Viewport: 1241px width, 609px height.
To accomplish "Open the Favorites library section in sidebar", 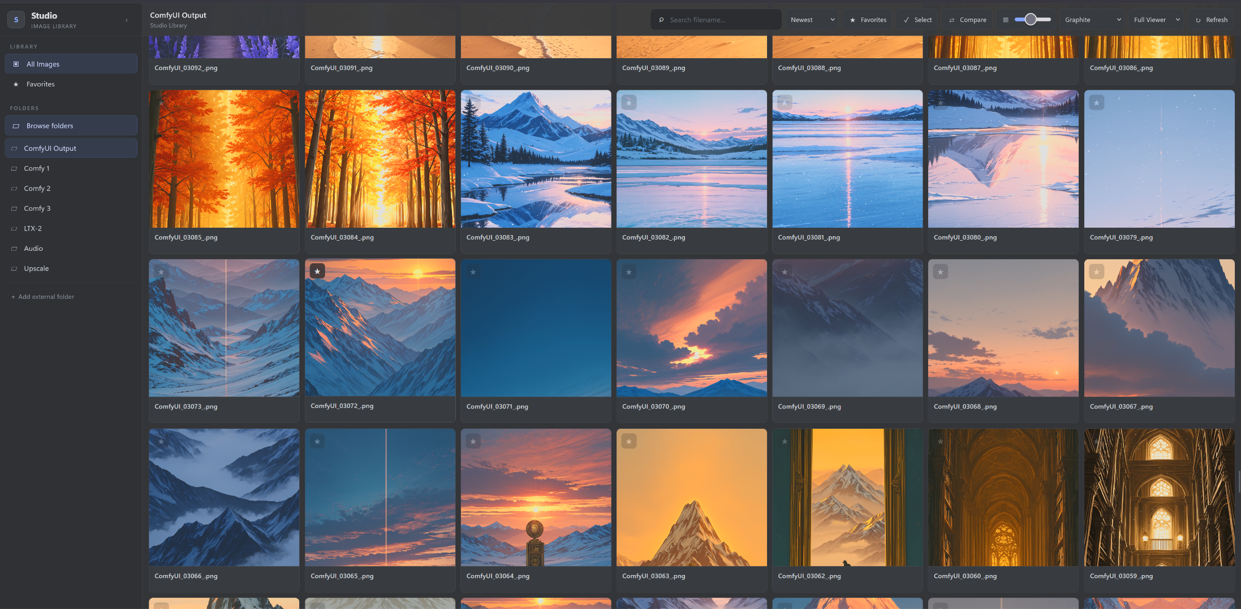I will (71, 84).
